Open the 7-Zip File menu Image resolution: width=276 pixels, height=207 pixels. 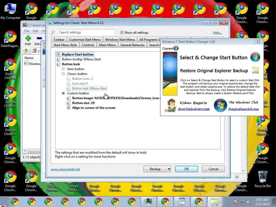pyautogui.click(x=27, y=31)
